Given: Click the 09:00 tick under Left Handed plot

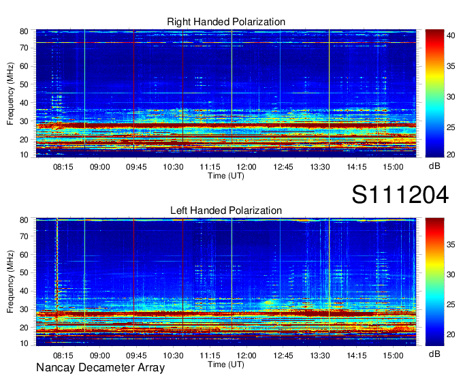Looking at the screenshot, I should (x=100, y=356).
